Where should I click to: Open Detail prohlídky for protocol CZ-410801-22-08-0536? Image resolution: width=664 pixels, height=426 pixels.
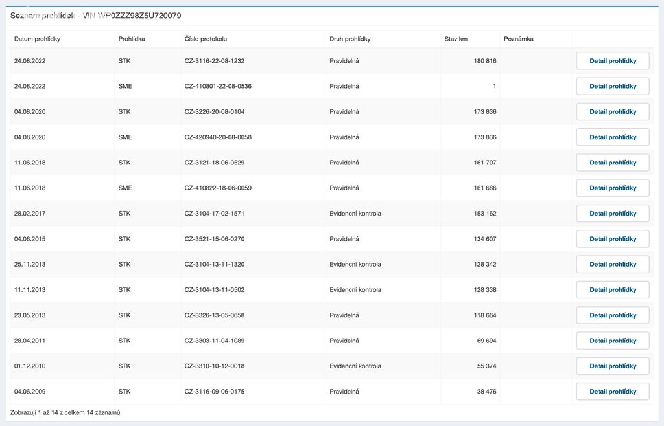click(612, 86)
